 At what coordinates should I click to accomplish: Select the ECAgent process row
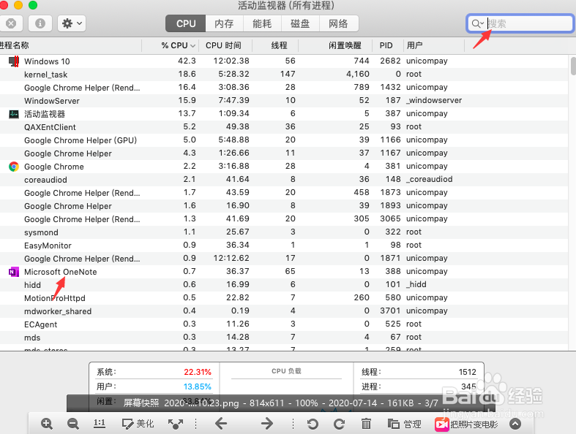coord(284,324)
